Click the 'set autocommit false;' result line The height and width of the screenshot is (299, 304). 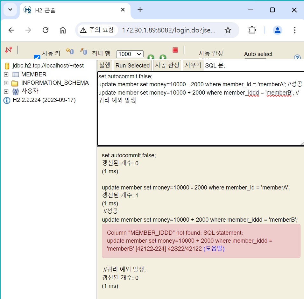click(x=129, y=155)
